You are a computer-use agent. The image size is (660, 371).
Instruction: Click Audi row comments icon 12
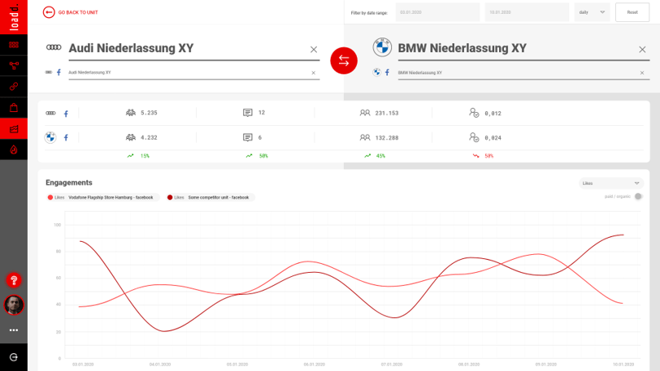pos(248,113)
